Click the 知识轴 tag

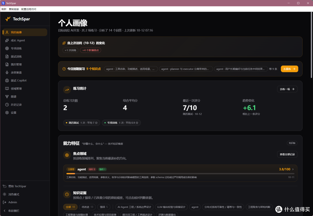pyautogui.click(x=292, y=143)
